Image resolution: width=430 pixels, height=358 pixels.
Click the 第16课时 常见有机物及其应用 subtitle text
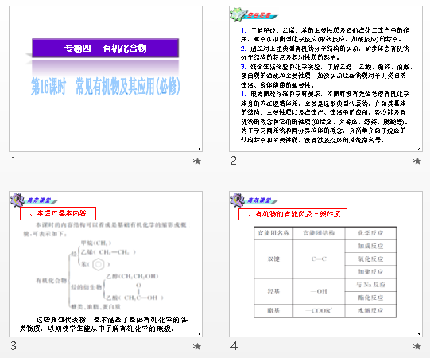(x=105, y=86)
